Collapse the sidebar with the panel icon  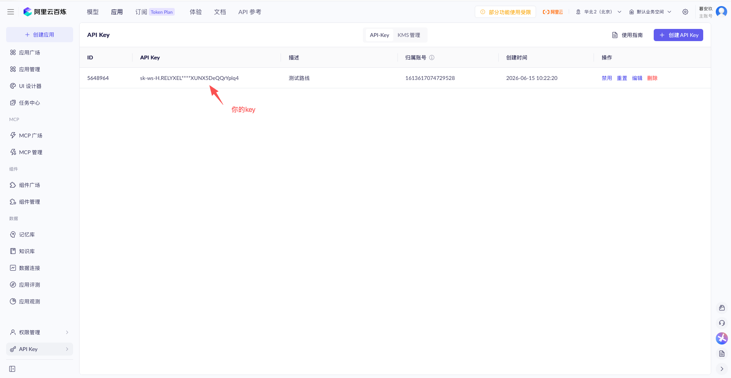pos(12,369)
